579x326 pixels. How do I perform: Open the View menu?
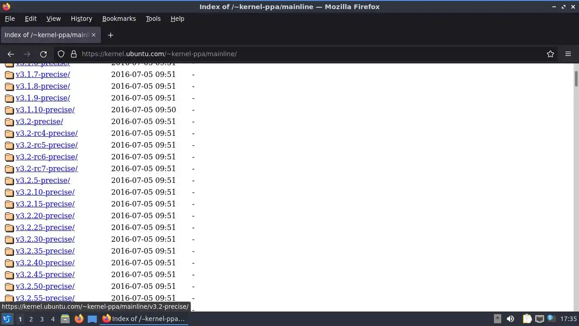53,19
